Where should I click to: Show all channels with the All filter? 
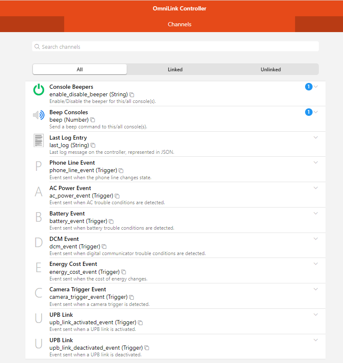(80, 70)
